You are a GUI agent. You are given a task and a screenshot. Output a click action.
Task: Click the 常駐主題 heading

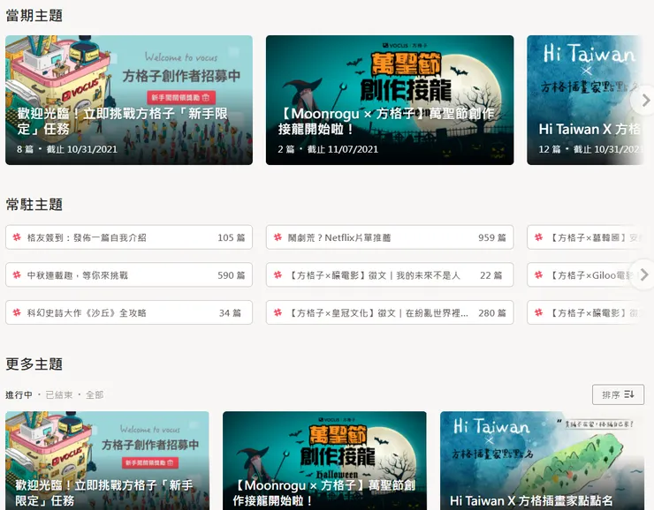[34, 205]
